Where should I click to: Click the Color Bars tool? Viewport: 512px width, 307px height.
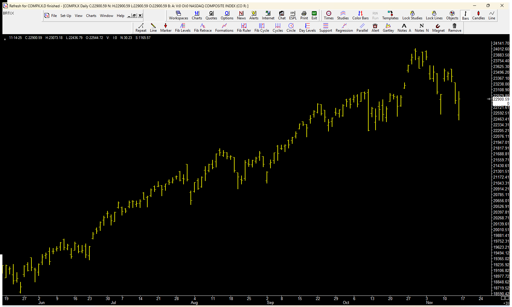[x=360, y=15]
